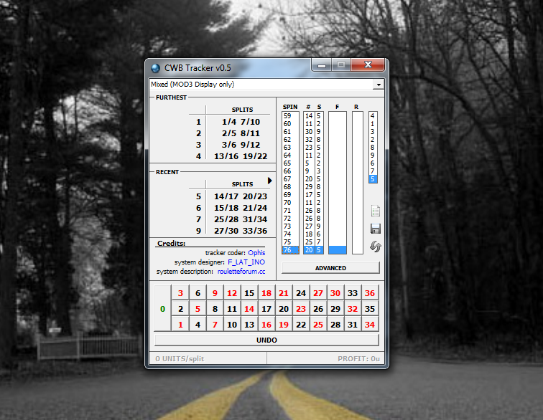The image size is (543, 420).
Task: Click the UNDO button
Action: click(266, 340)
